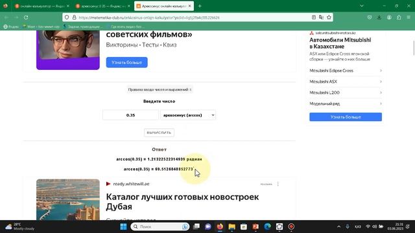This screenshot has height=233, width=415.
Task: Open the reader view icon in address bar
Action: [x=314, y=17]
